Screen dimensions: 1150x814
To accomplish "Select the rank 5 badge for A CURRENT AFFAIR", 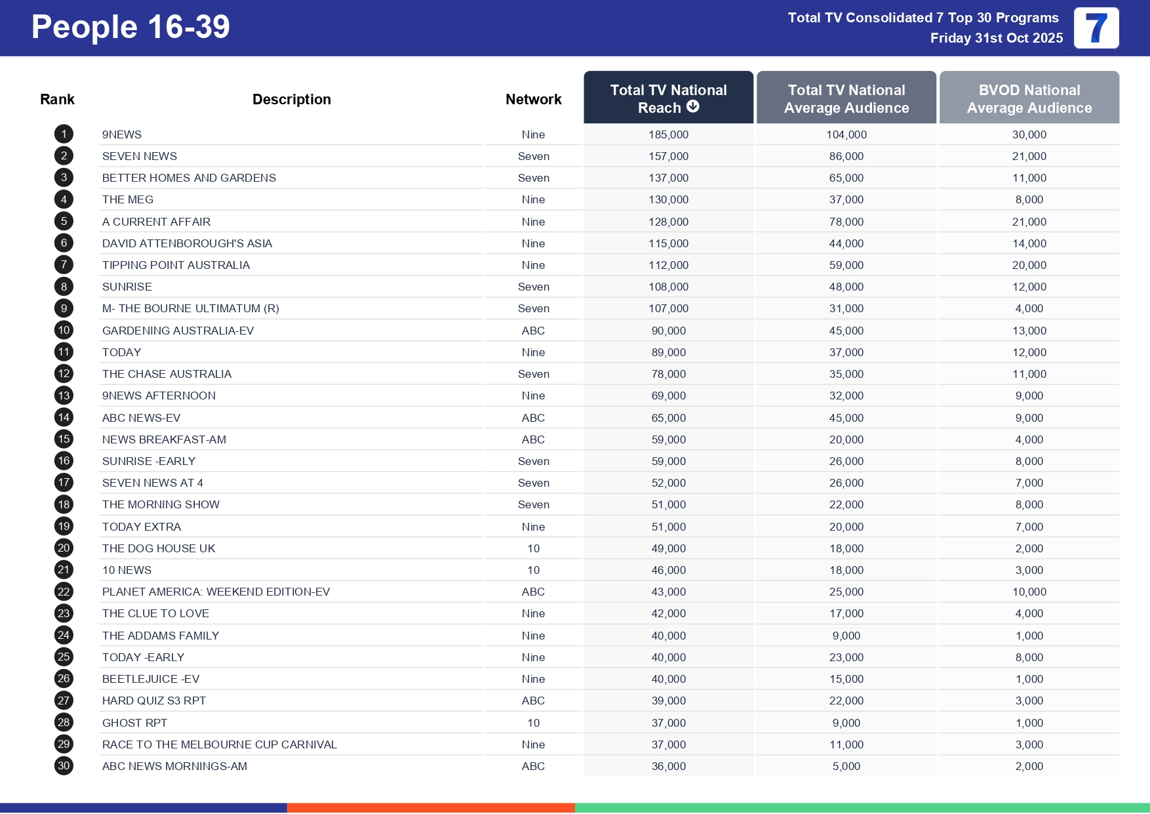I will tap(64, 221).
